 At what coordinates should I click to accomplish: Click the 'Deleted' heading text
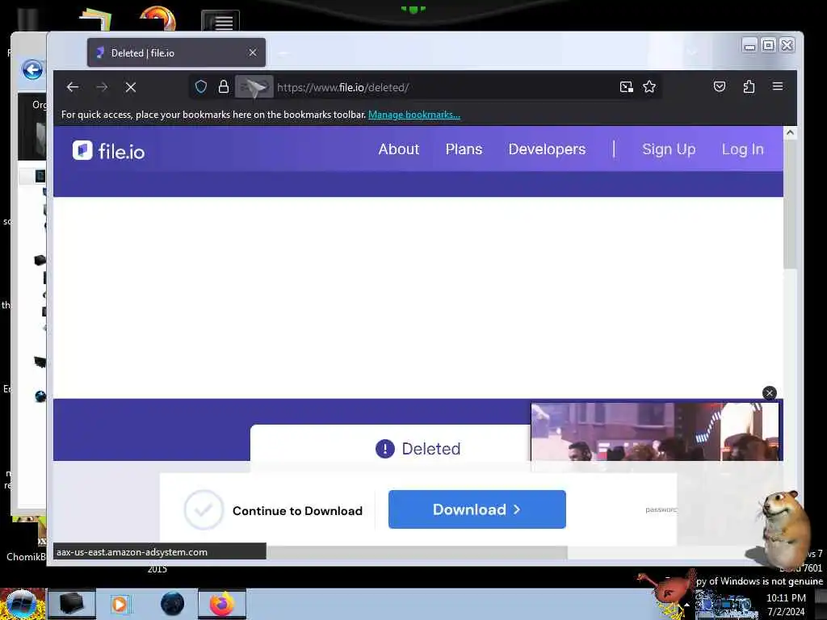[x=431, y=449]
